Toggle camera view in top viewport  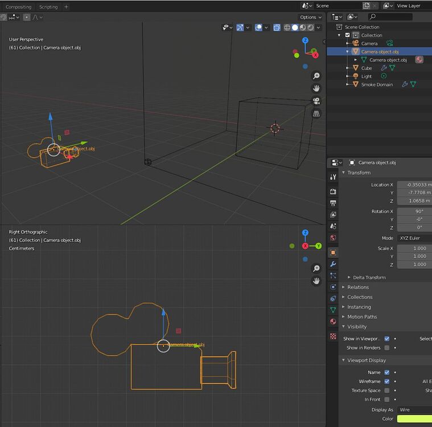(316, 101)
